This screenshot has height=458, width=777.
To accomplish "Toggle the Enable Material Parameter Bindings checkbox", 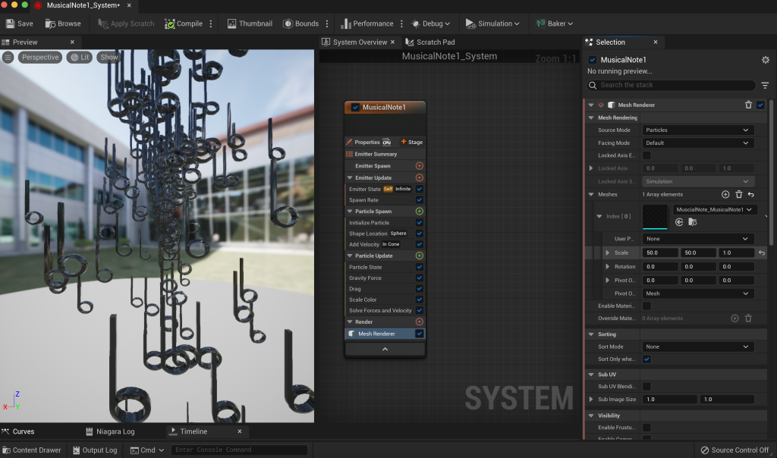I will [646, 306].
